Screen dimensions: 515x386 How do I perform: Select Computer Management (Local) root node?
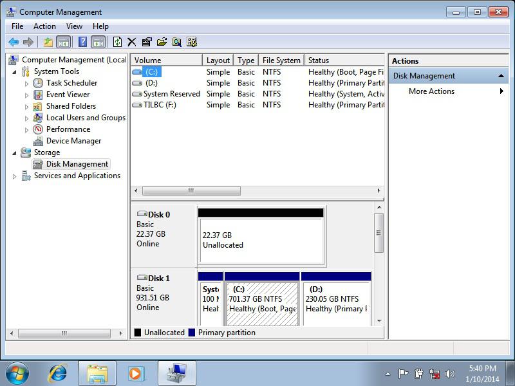74,60
